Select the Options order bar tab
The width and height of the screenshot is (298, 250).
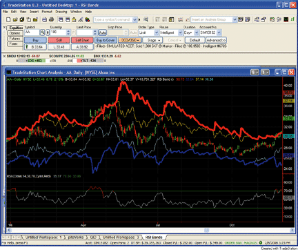[15, 33]
